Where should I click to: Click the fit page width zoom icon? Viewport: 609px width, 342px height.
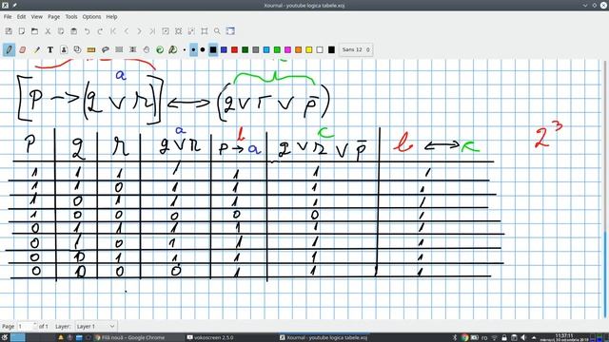click(x=179, y=31)
